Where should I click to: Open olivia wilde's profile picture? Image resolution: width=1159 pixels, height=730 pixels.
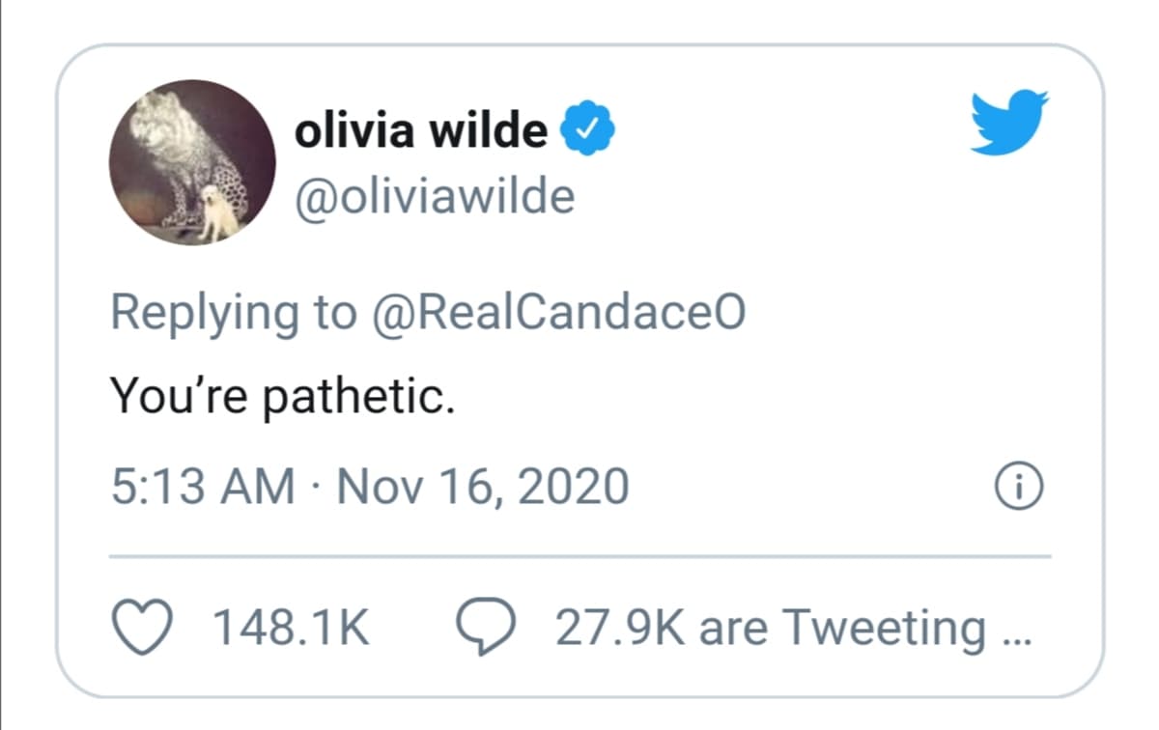(192, 162)
